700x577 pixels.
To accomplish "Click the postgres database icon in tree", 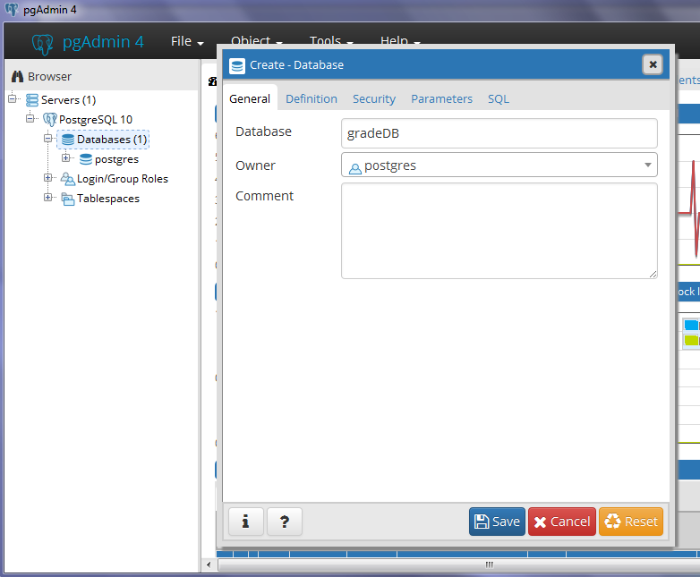I will tap(86, 159).
